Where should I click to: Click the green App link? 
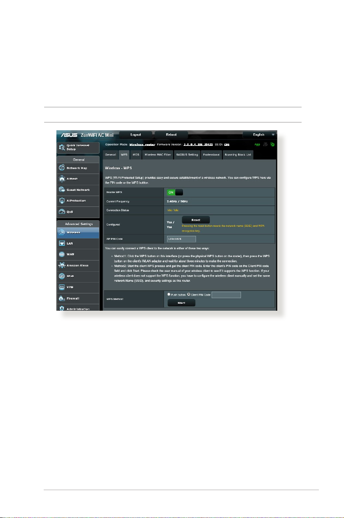click(257, 145)
